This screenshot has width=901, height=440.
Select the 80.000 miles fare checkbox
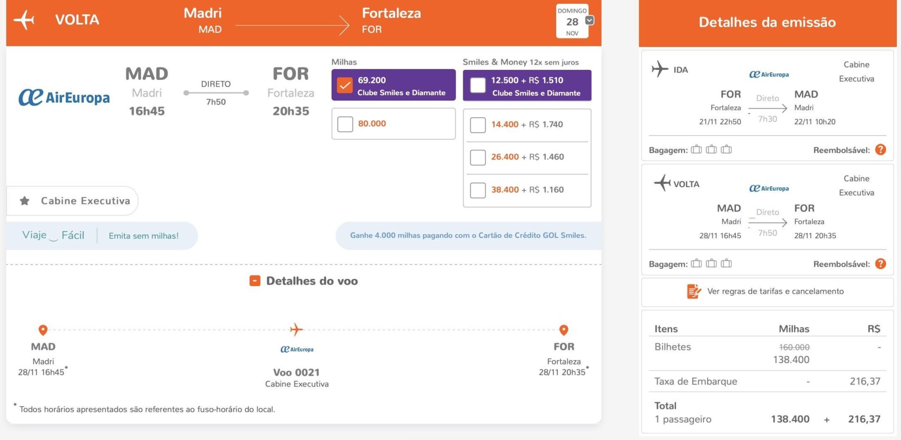345,124
